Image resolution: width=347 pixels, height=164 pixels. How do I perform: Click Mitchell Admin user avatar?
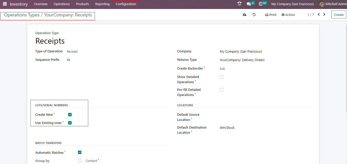pyautogui.click(x=321, y=4)
